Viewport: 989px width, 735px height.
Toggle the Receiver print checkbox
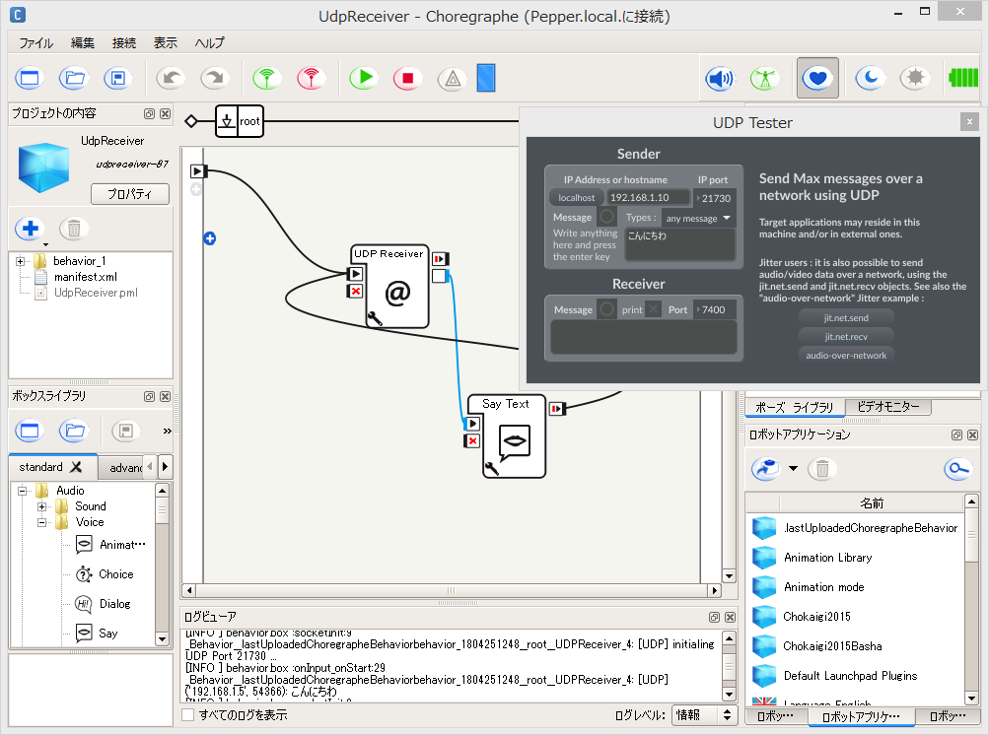tap(654, 309)
